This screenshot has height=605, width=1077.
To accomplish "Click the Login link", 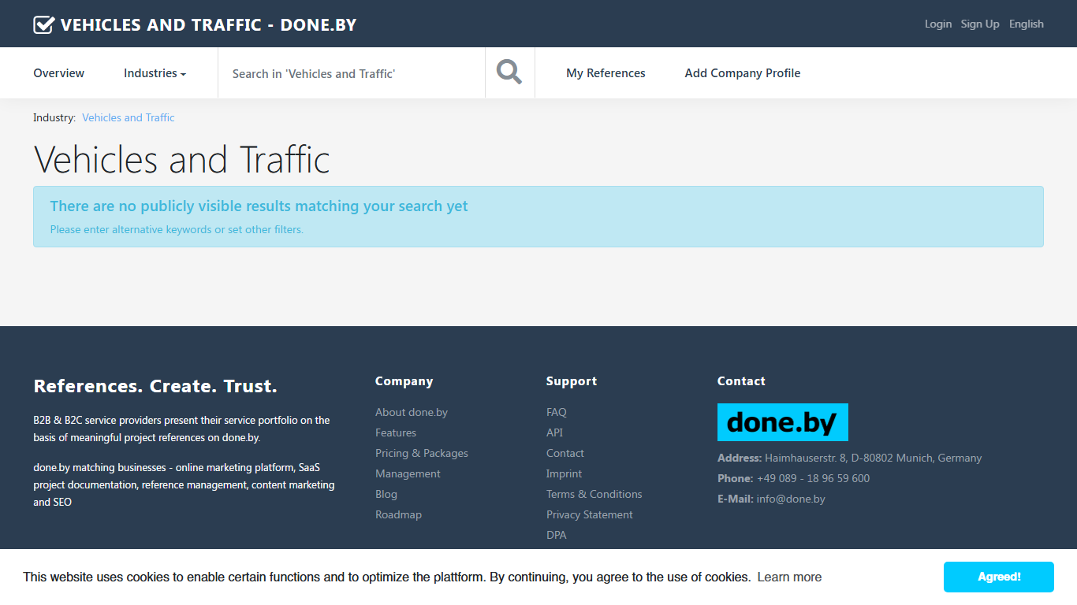I will (938, 24).
